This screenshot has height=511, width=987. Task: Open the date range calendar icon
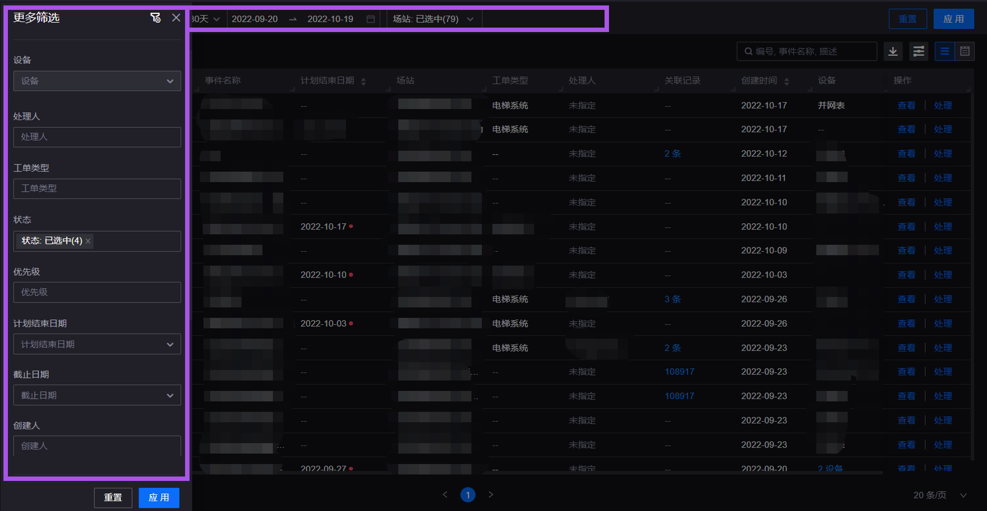point(371,19)
